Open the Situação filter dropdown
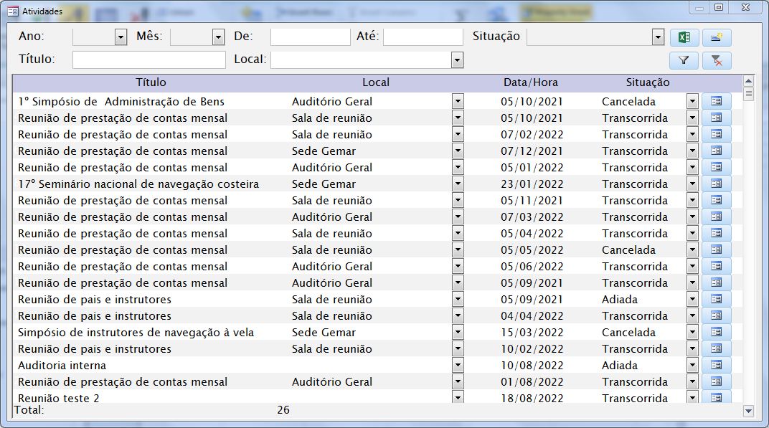 point(658,37)
